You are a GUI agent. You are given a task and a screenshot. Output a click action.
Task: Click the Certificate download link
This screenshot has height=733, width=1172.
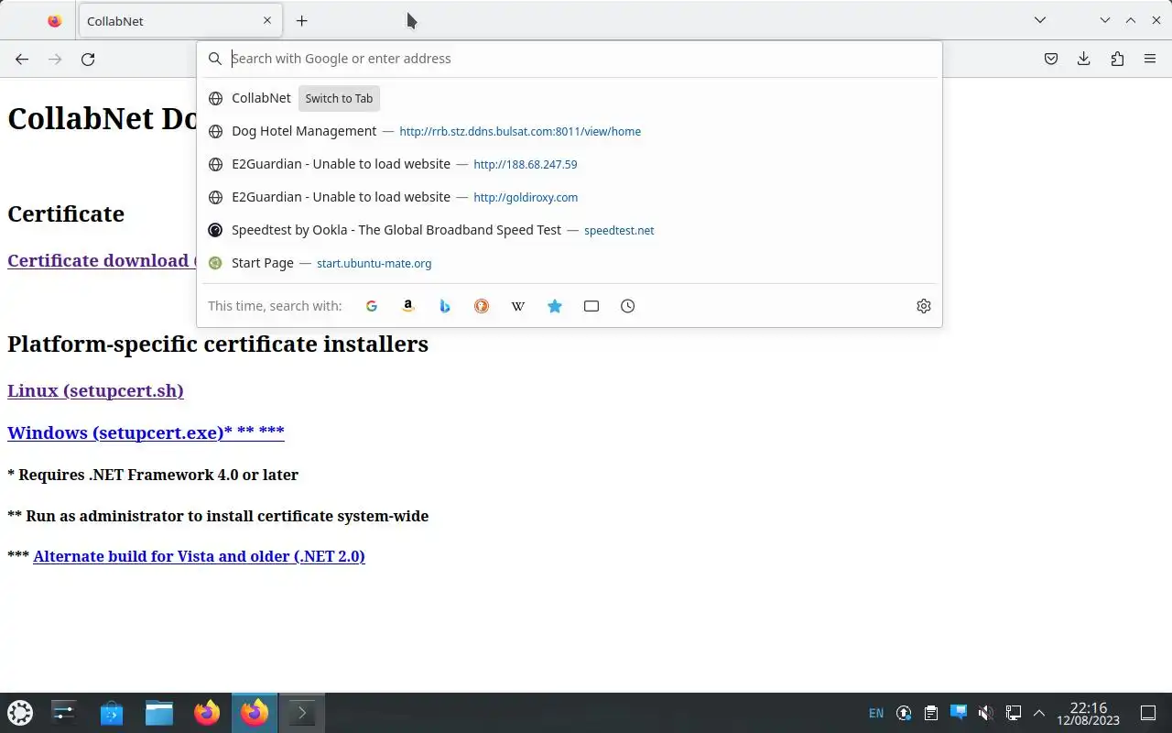click(102, 260)
